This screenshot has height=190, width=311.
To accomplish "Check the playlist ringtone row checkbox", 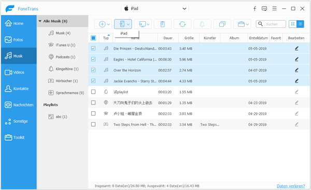I will (93, 92).
